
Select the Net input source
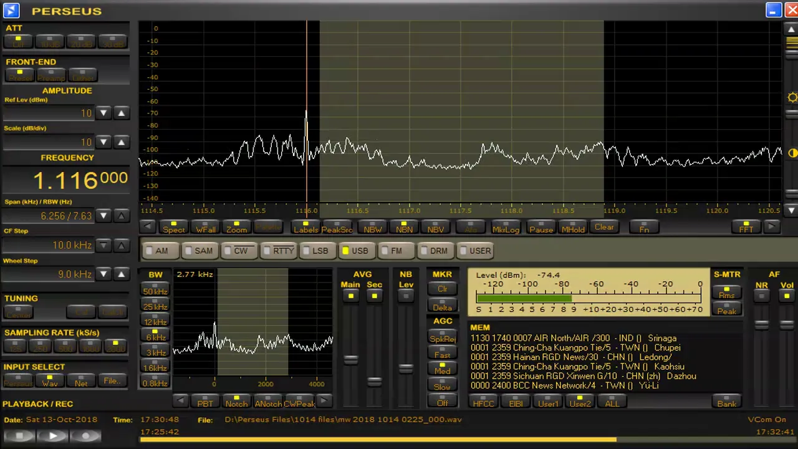click(x=81, y=380)
